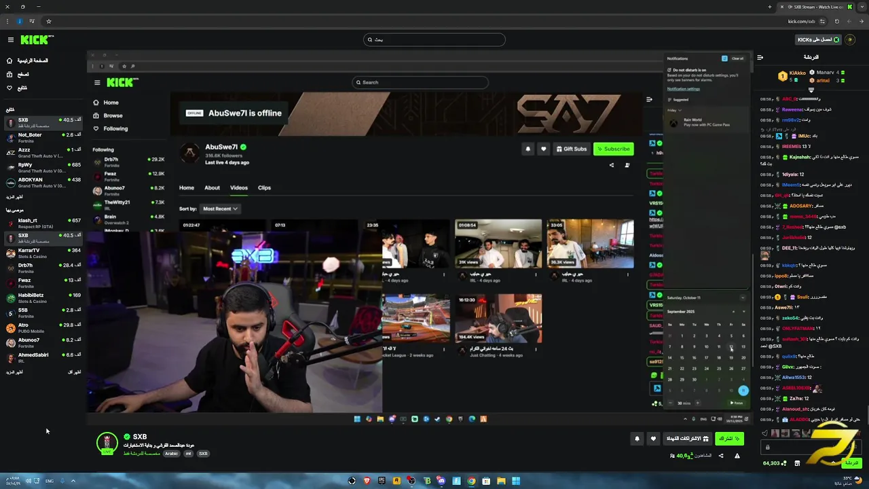
Task: Click the Arabic language tag
Action: [x=171, y=454]
